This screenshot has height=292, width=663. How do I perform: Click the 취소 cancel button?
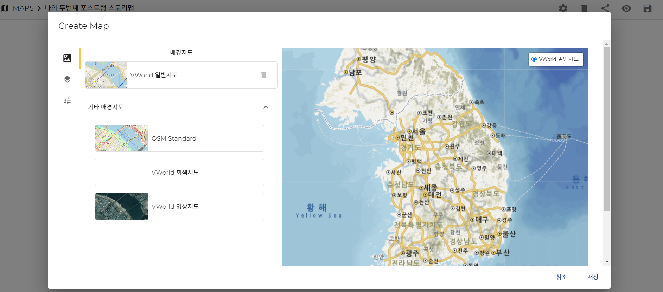click(x=561, y=277)
